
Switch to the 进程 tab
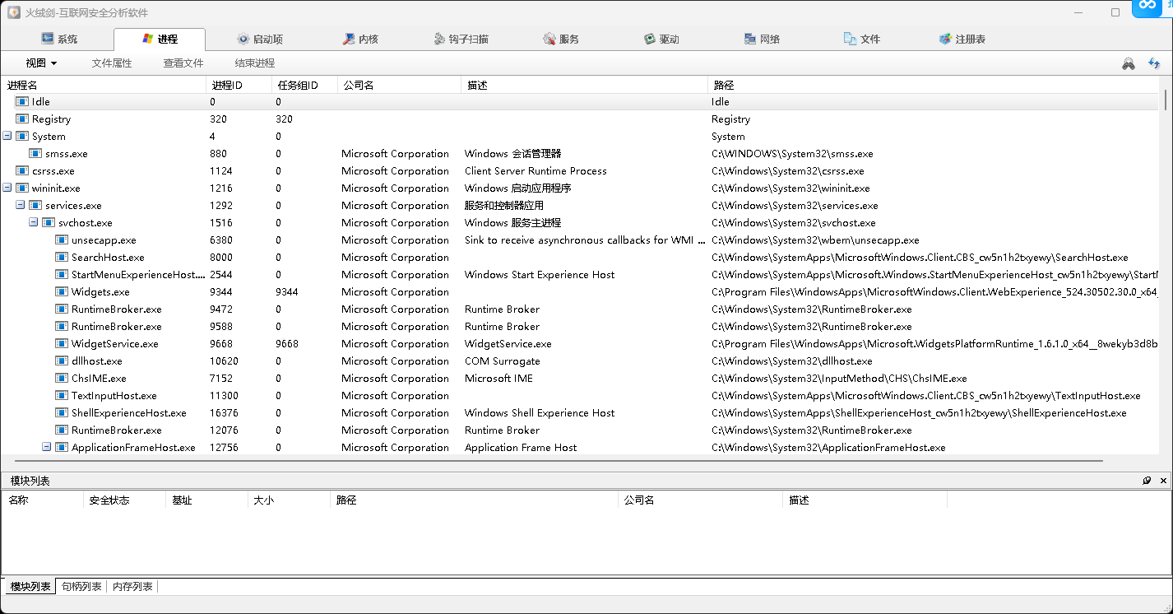pyautogui.click(x=159, y=40)
